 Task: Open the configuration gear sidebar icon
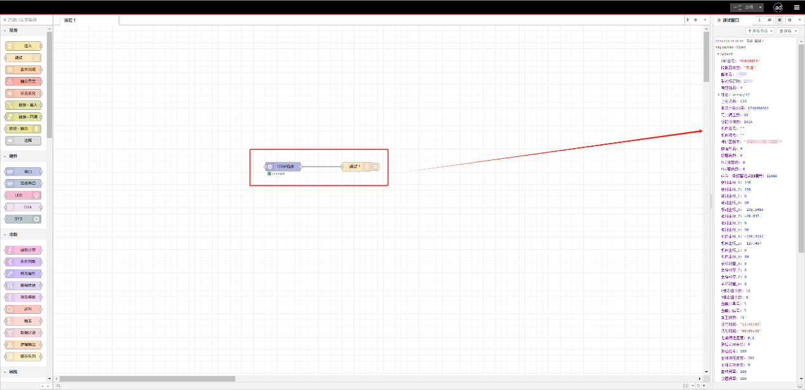click(x=790, y=20)
